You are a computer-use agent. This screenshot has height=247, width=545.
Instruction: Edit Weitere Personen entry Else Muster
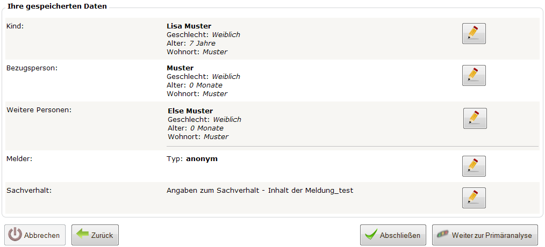(x=475, y=119)
